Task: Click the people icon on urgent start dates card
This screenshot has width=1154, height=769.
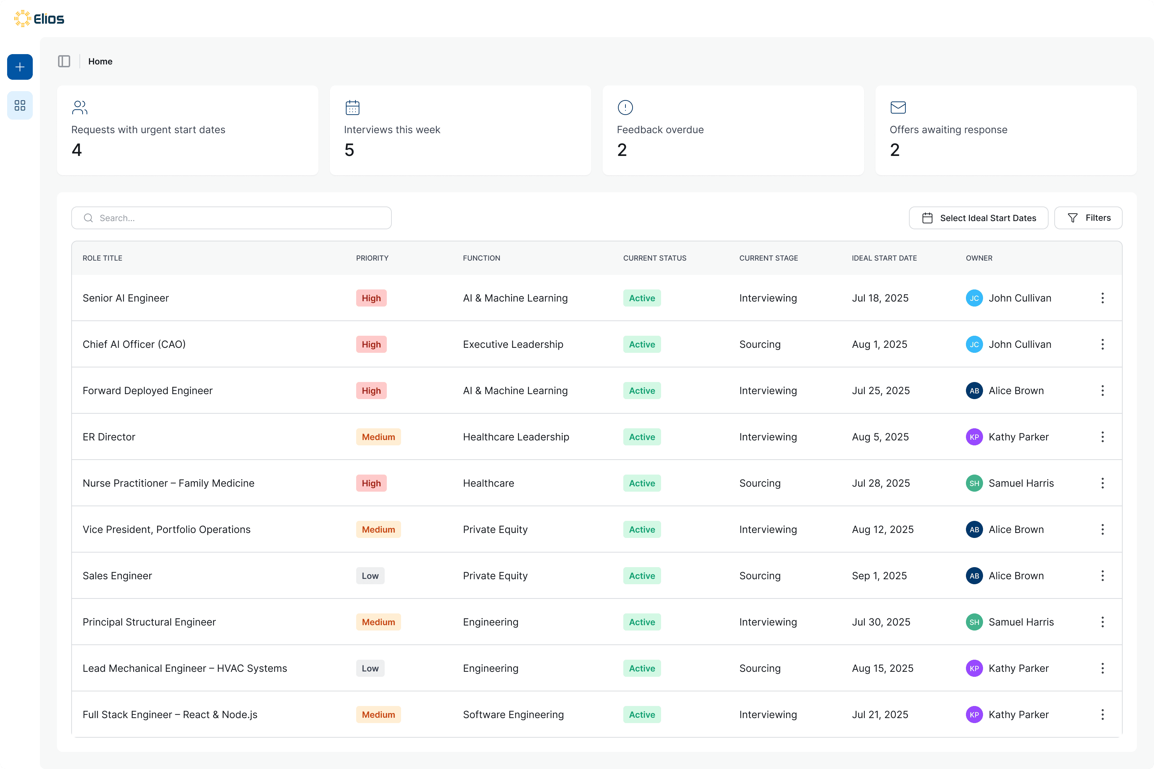Action: [x=80, y=108]
